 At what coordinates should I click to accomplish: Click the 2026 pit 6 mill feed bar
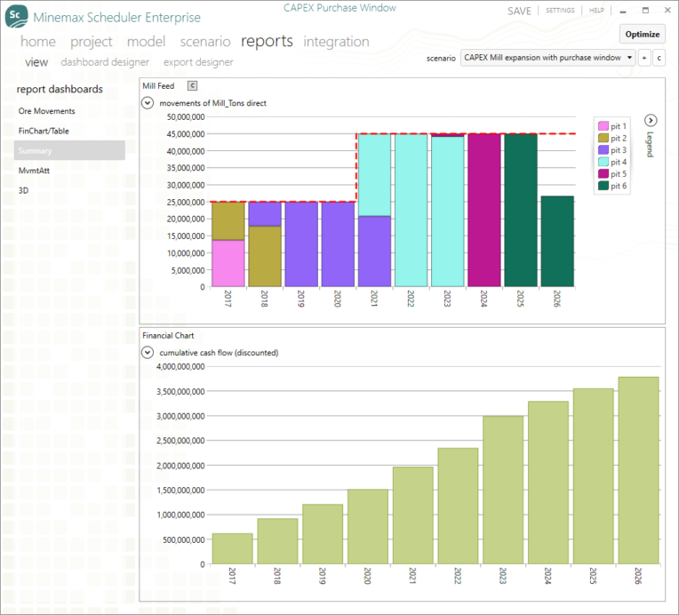(557, 241)
